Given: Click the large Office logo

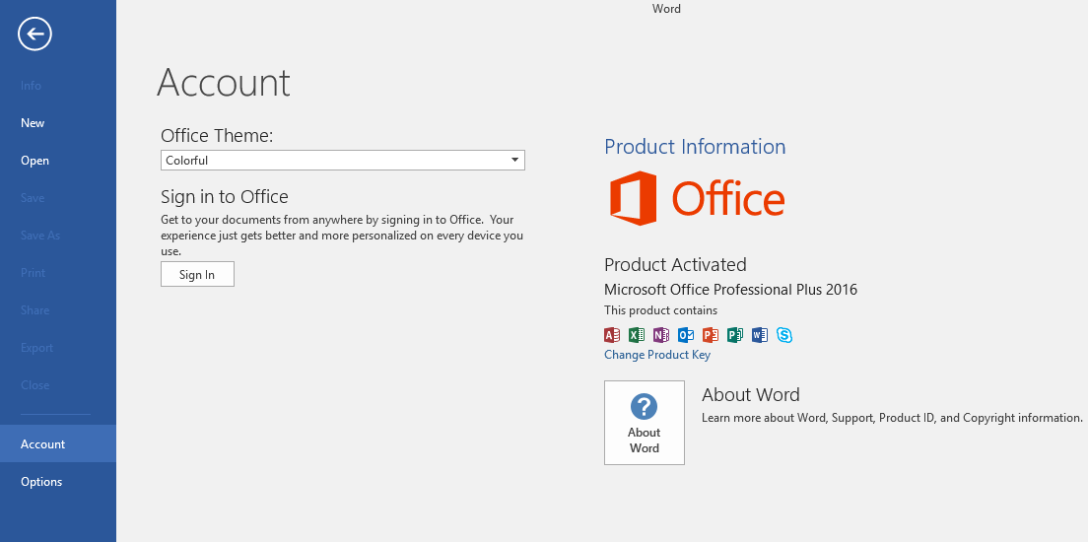Looking at the screenshot, I should (x=696, y=198).
